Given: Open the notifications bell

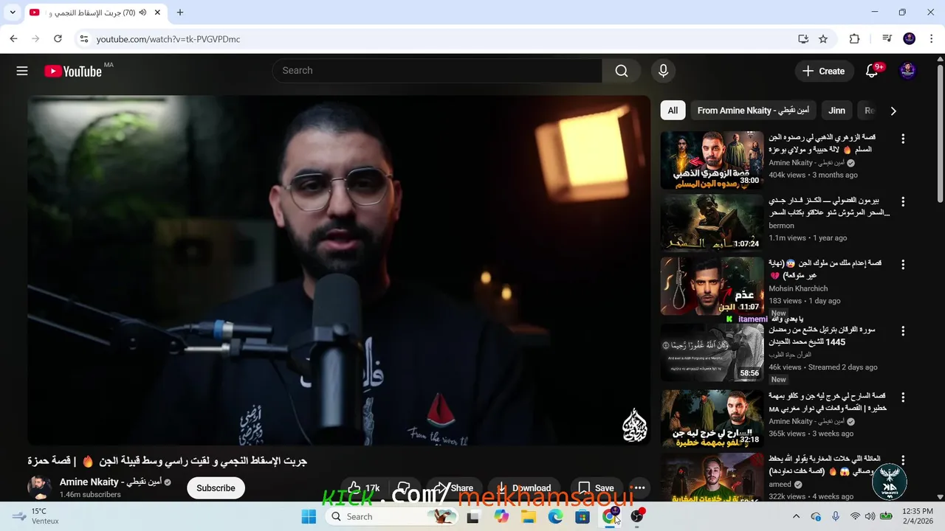Looking at the screenshot, I should (x=872, y=71).
